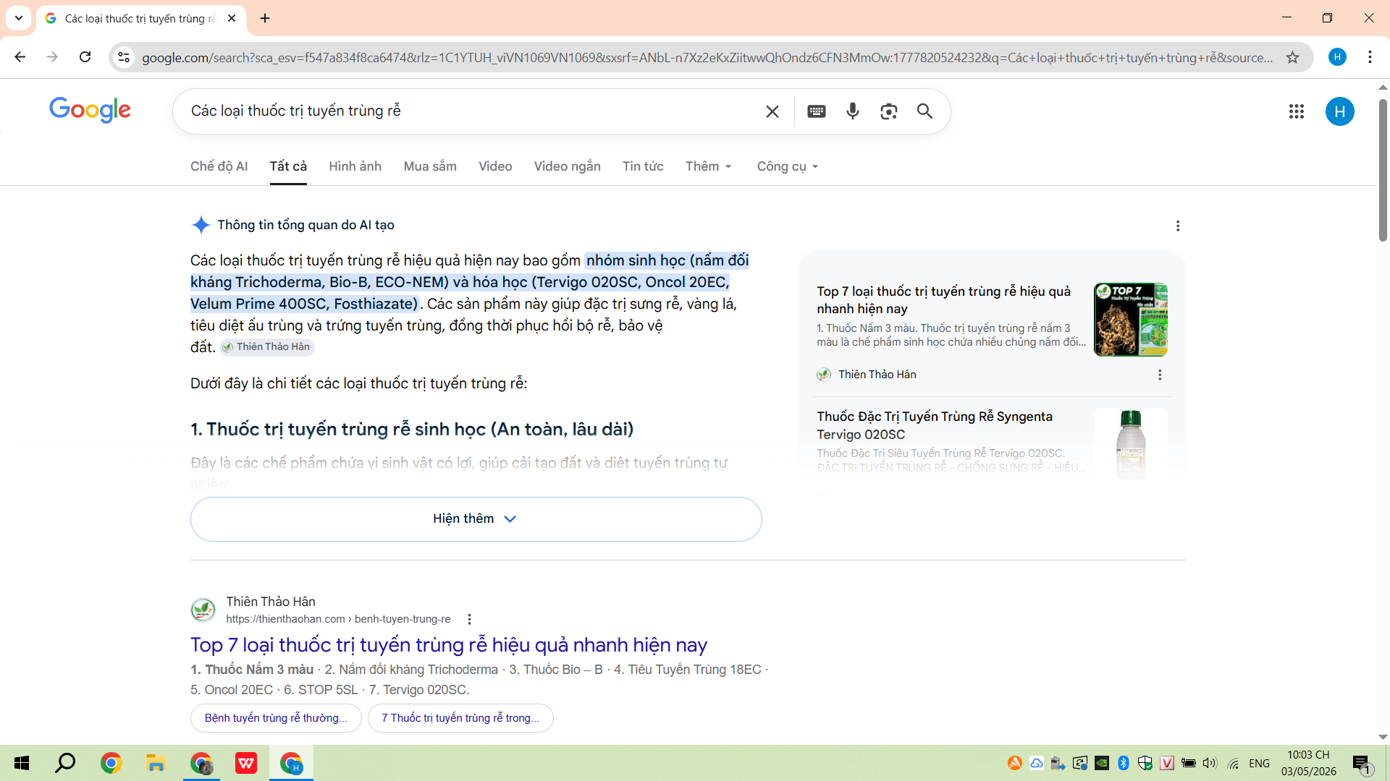Open the on-screen keyboard input tool
The height and width of the screenshot is (781, 1390).
[x=817, y=111]
